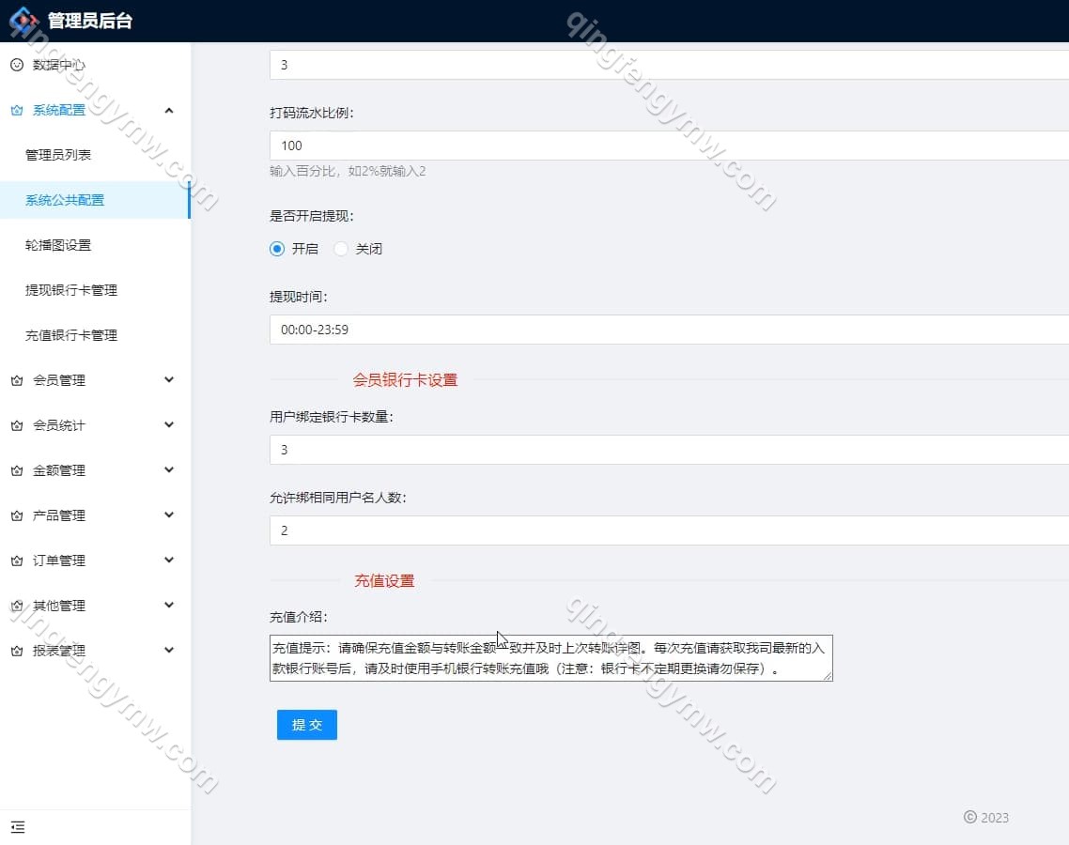The image size is (1069, 845).
Task: Click the 系统配置 crown icon
Action: click(x=16, y=110)
